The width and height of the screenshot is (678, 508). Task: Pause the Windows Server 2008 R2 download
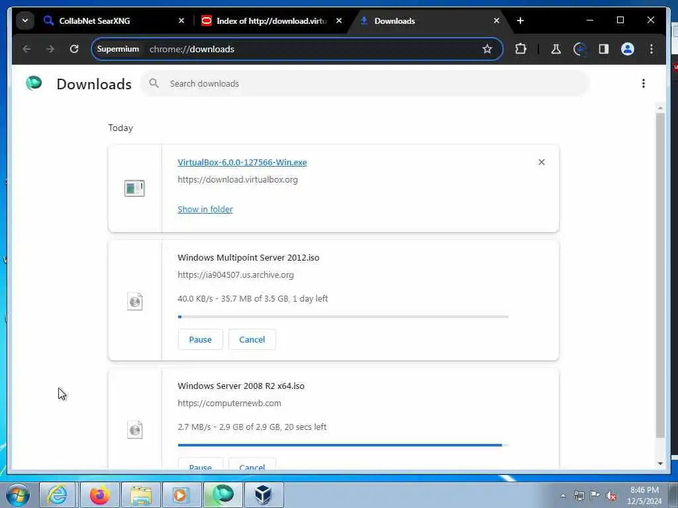(200, 464)
